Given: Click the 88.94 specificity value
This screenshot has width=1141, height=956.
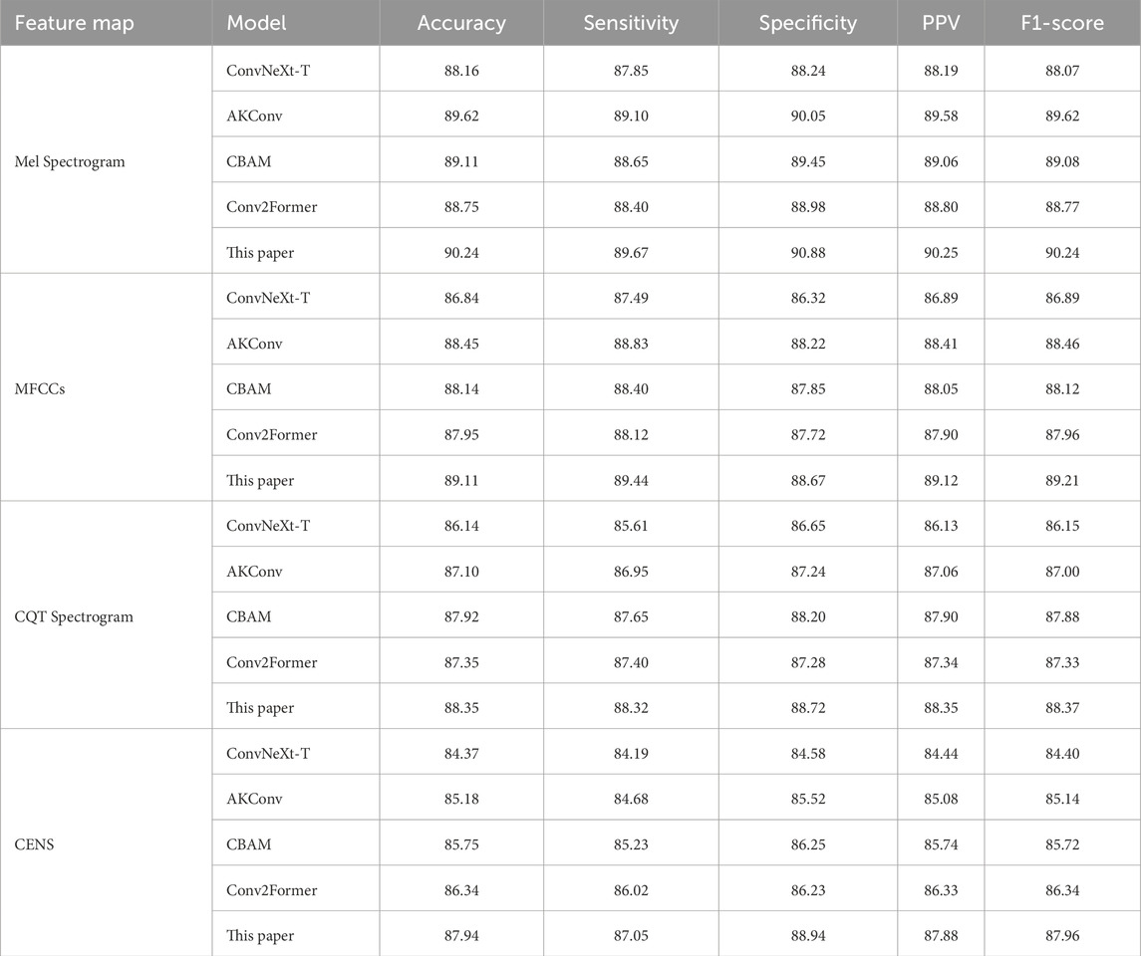Looking at the screenshot, I should click(x=807, y=935).
